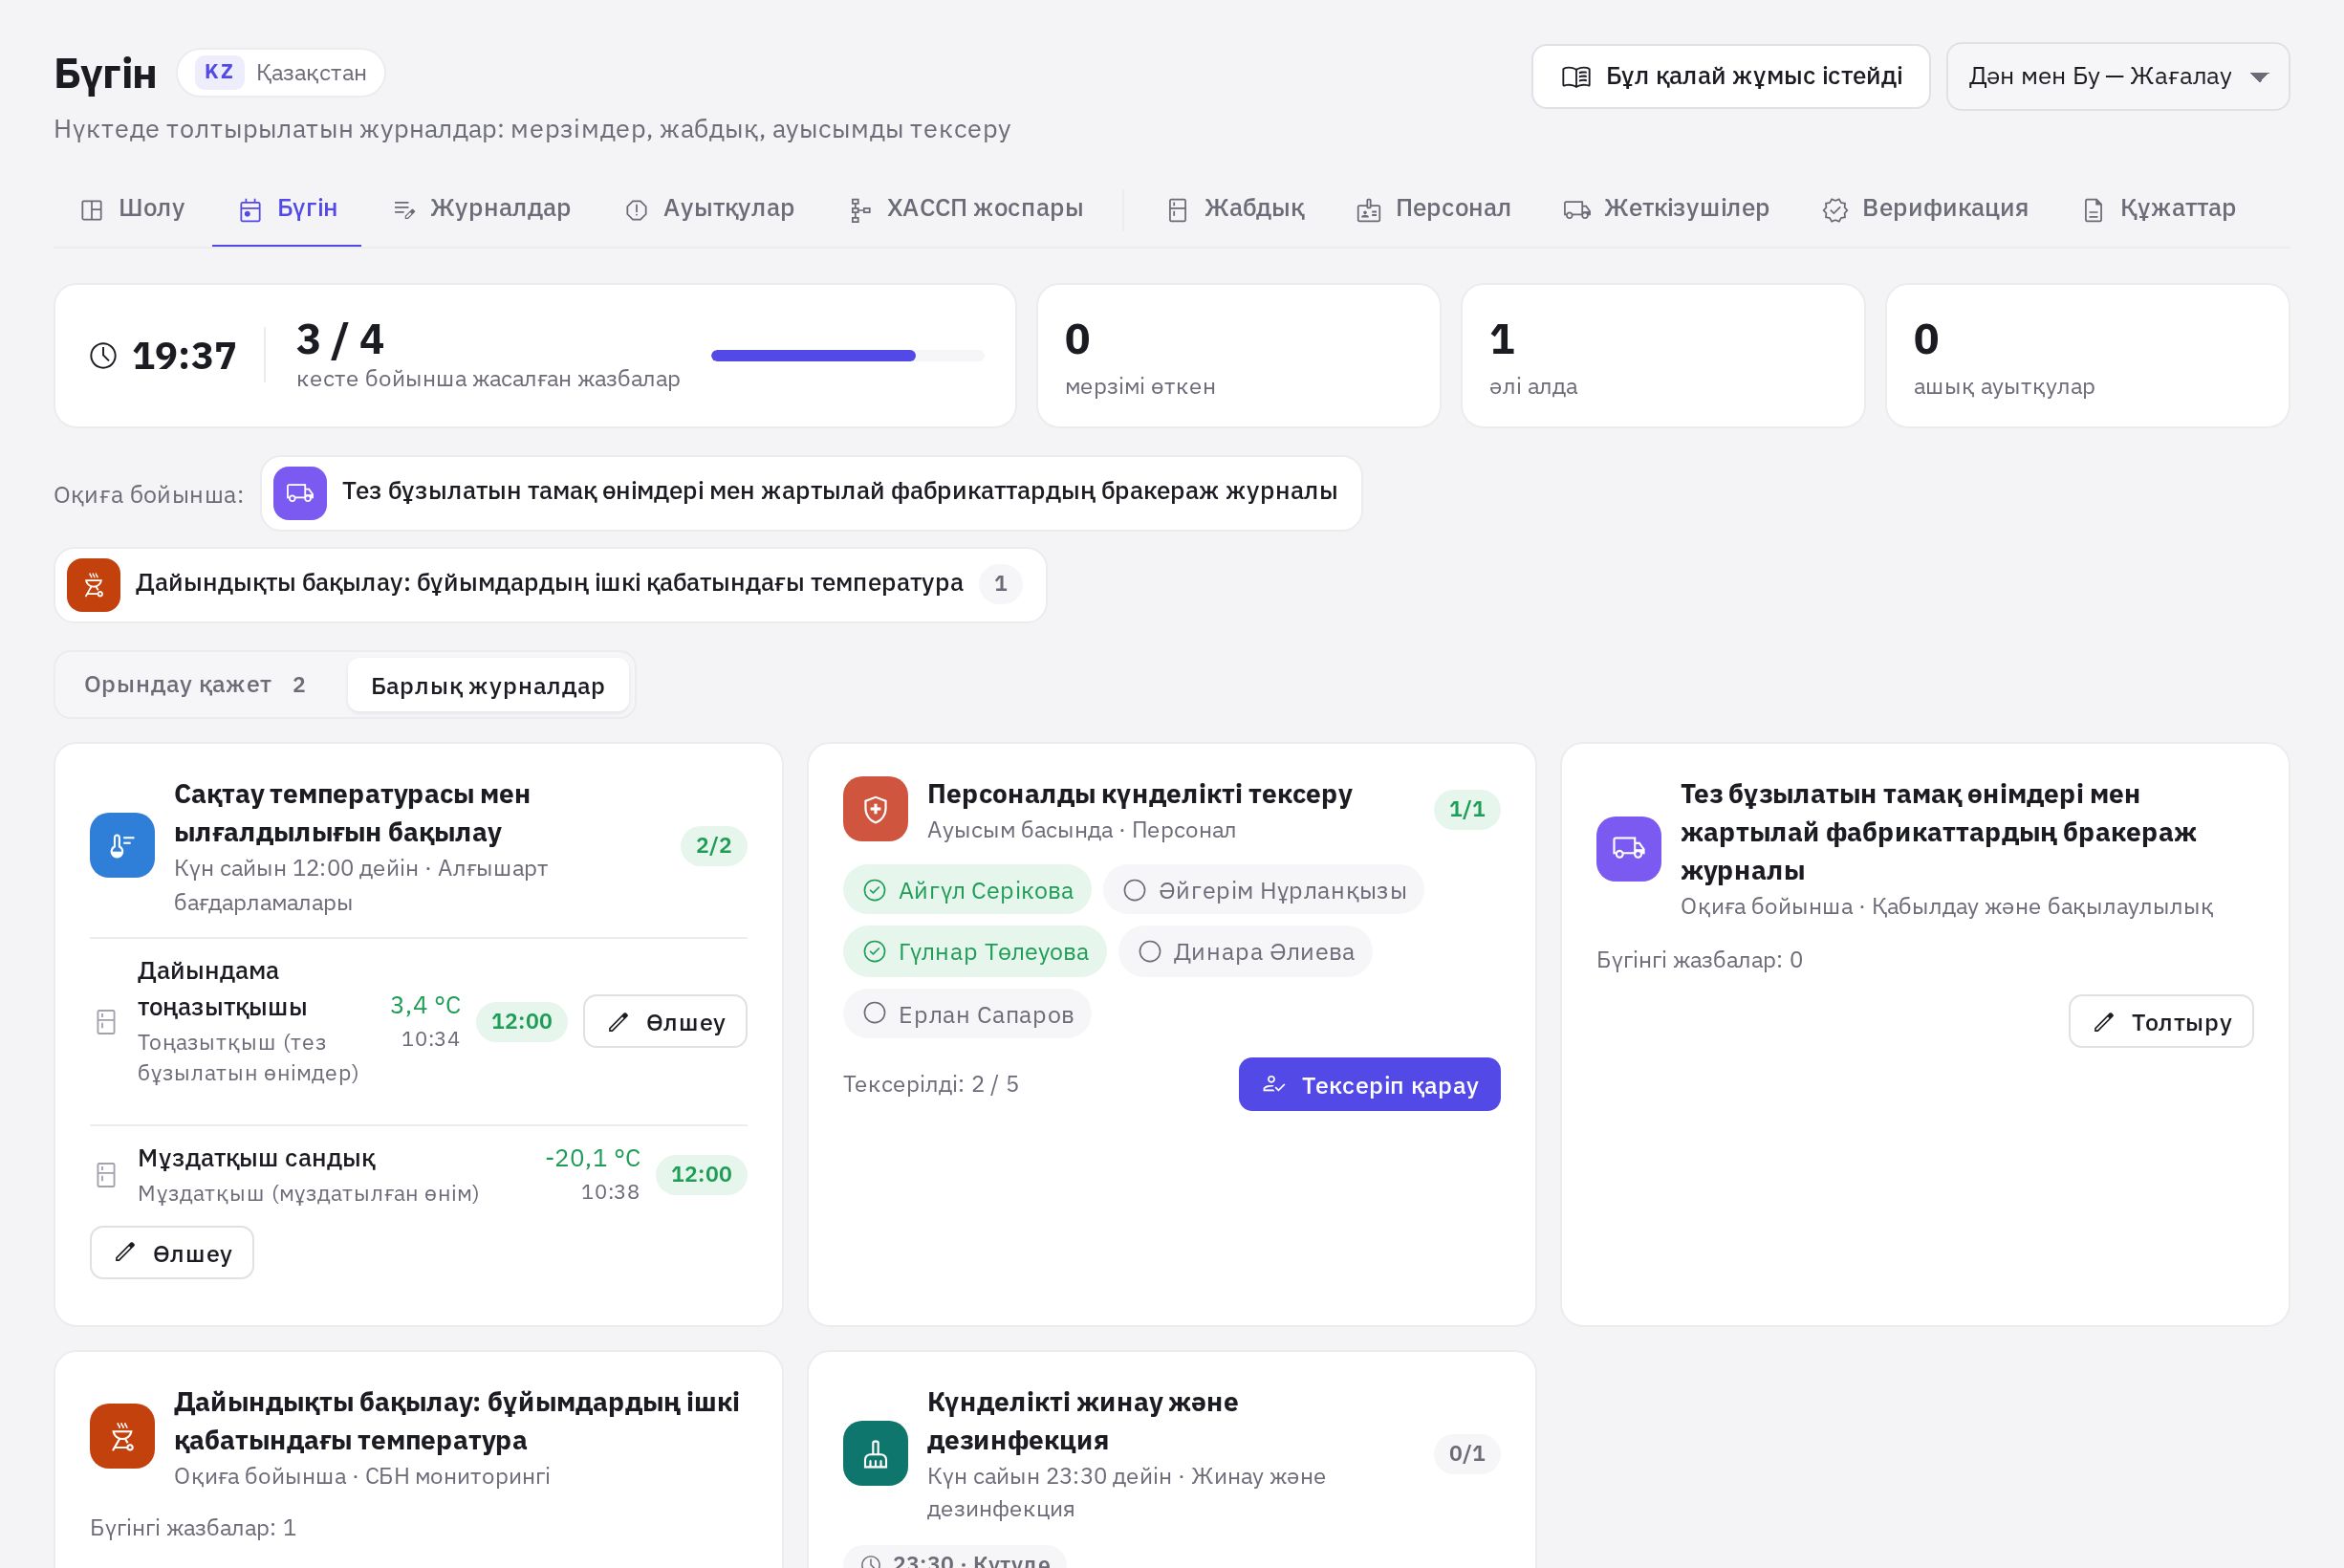
Task: Click the scheduled entries progress bar
Action: (847, 356)
